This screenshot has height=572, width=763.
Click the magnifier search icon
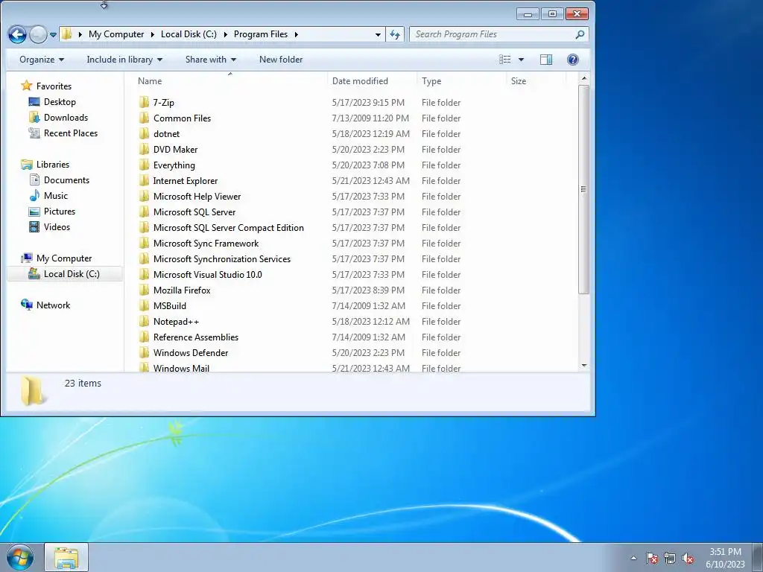click(x=580, y=34)
